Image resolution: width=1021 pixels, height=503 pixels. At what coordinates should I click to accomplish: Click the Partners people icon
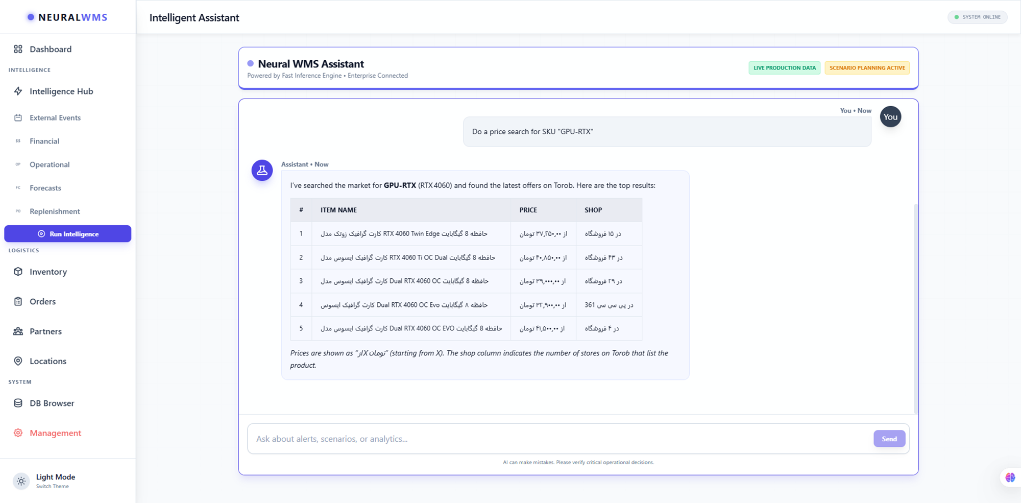(x=18, y=331)
